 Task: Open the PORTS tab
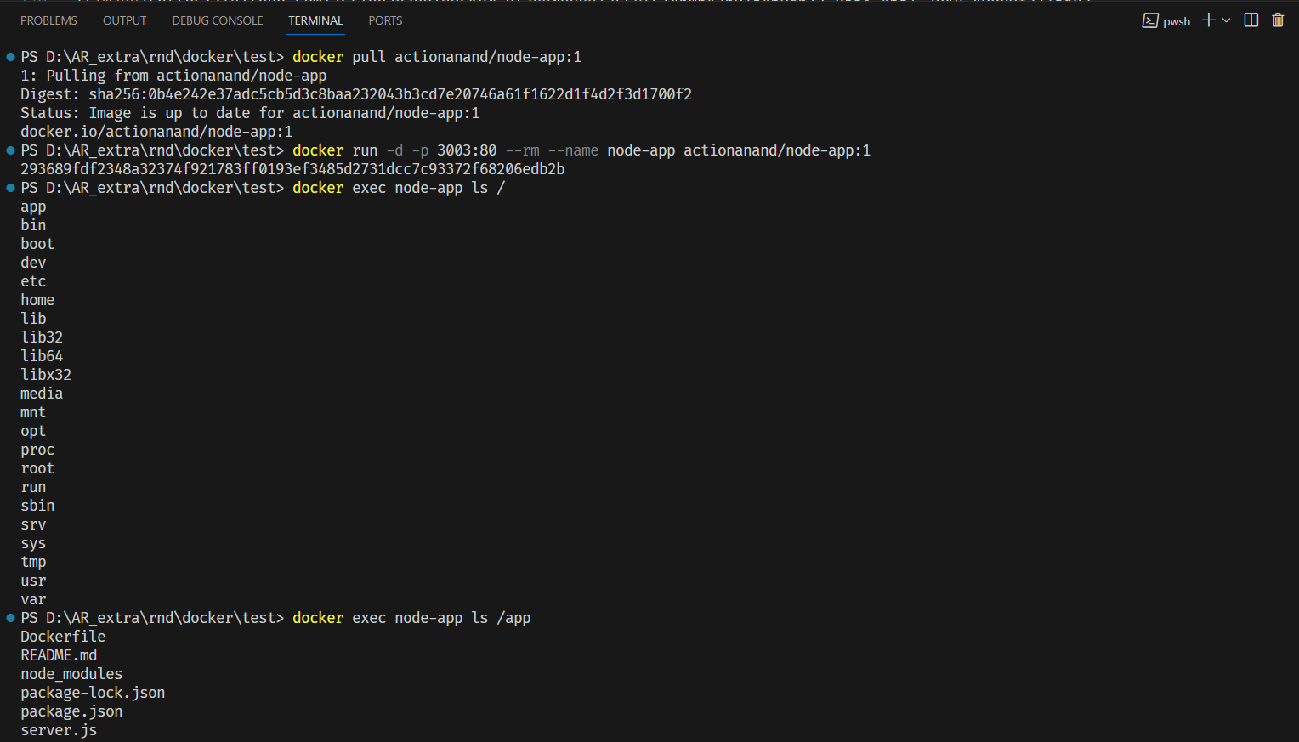tap(385, 20)
